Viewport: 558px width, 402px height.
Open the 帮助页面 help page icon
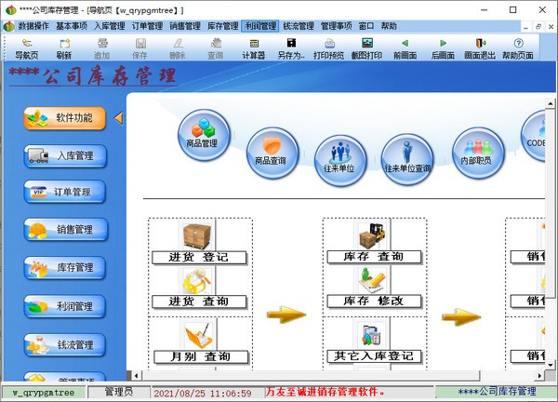[518, 47]
